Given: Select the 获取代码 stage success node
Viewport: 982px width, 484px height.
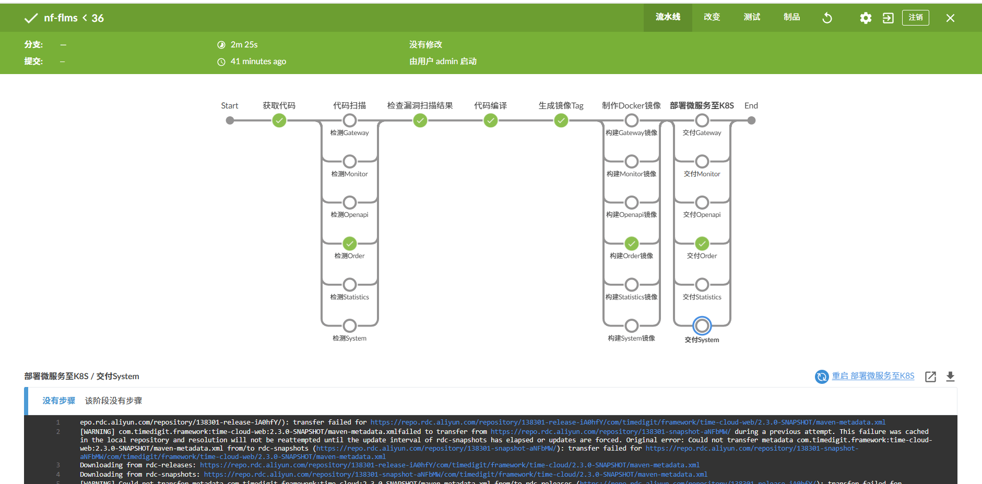Looking at the screenshot, I should [279, 121].
